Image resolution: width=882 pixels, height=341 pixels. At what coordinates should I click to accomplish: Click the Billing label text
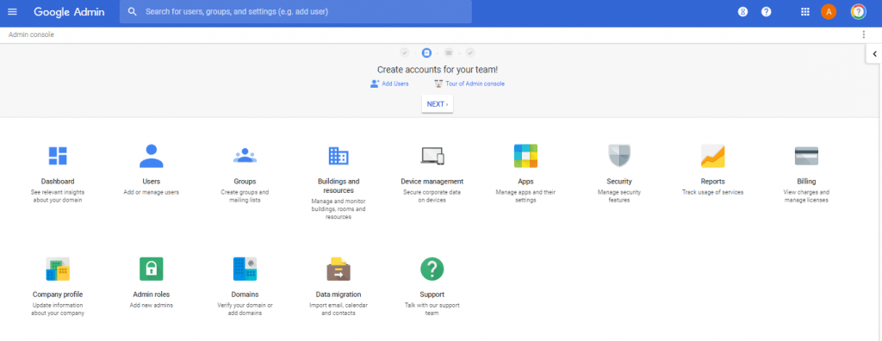(806, 182)
